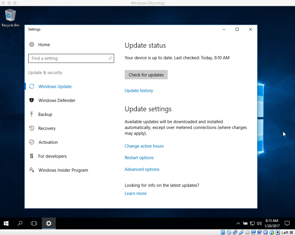Click the VirtualBox optical disc icon
The width and height of the screenshot is (295, 235).
point(229,232)
